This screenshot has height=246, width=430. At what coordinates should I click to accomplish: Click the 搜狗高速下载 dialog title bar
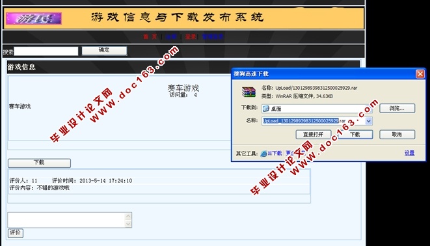(x=323, y=74)
